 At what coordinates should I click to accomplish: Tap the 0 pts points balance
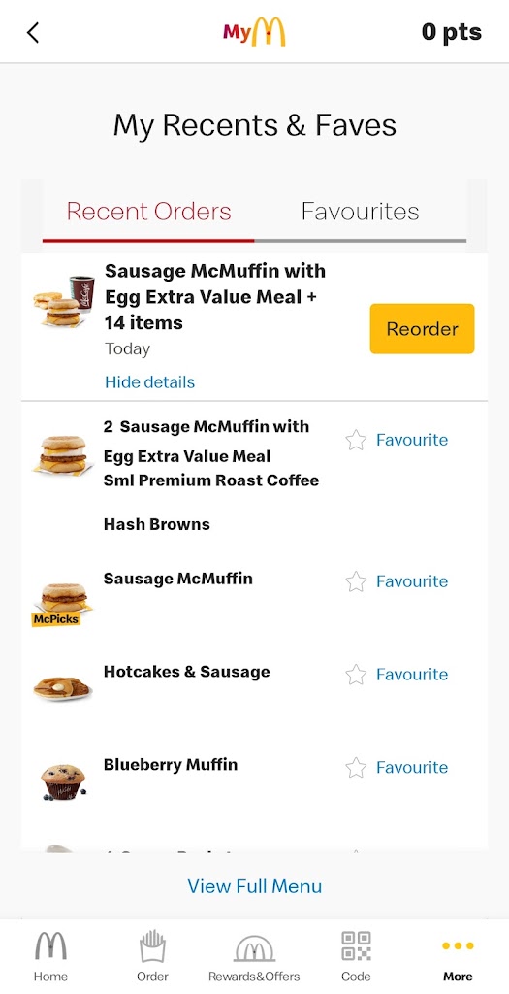pos(452,32)
